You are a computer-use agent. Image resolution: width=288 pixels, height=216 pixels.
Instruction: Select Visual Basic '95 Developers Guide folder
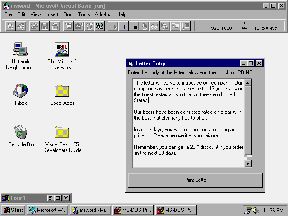pyautogui.click(x=62, y=132)
